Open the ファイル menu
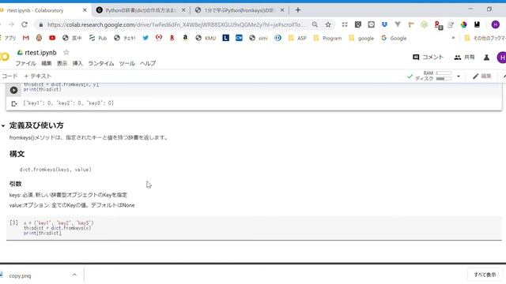506x284 pixels. pos(26,63)
